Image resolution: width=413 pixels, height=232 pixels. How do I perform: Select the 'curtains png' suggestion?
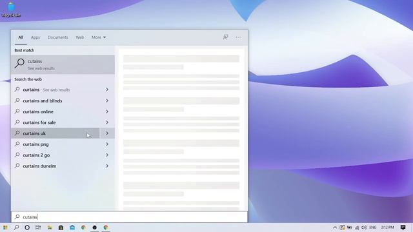[55, 144]
